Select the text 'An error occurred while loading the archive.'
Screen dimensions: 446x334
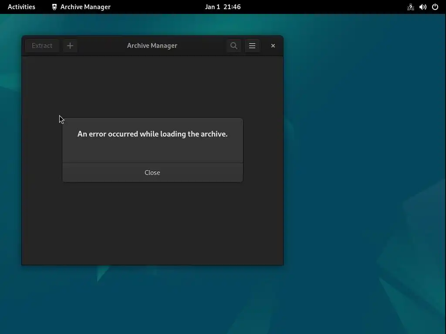tap(152, 134)
